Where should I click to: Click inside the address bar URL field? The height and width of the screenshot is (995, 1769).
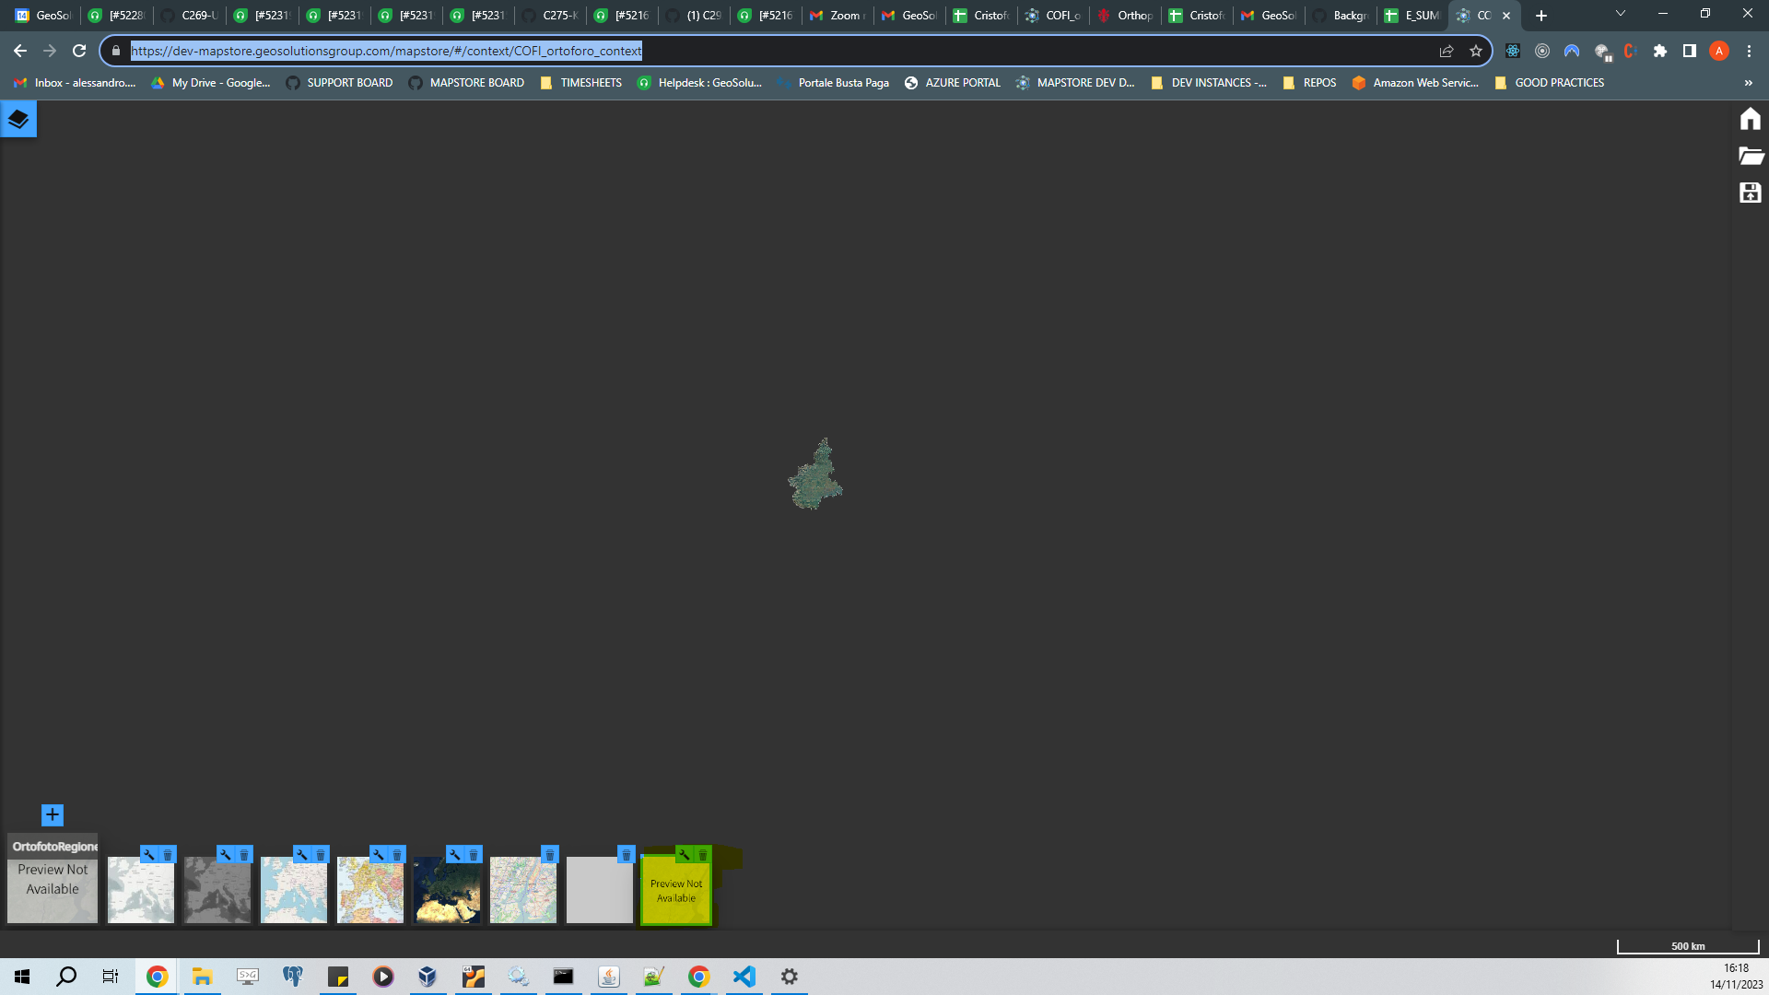pyautogui.click(x=387, y=51)
